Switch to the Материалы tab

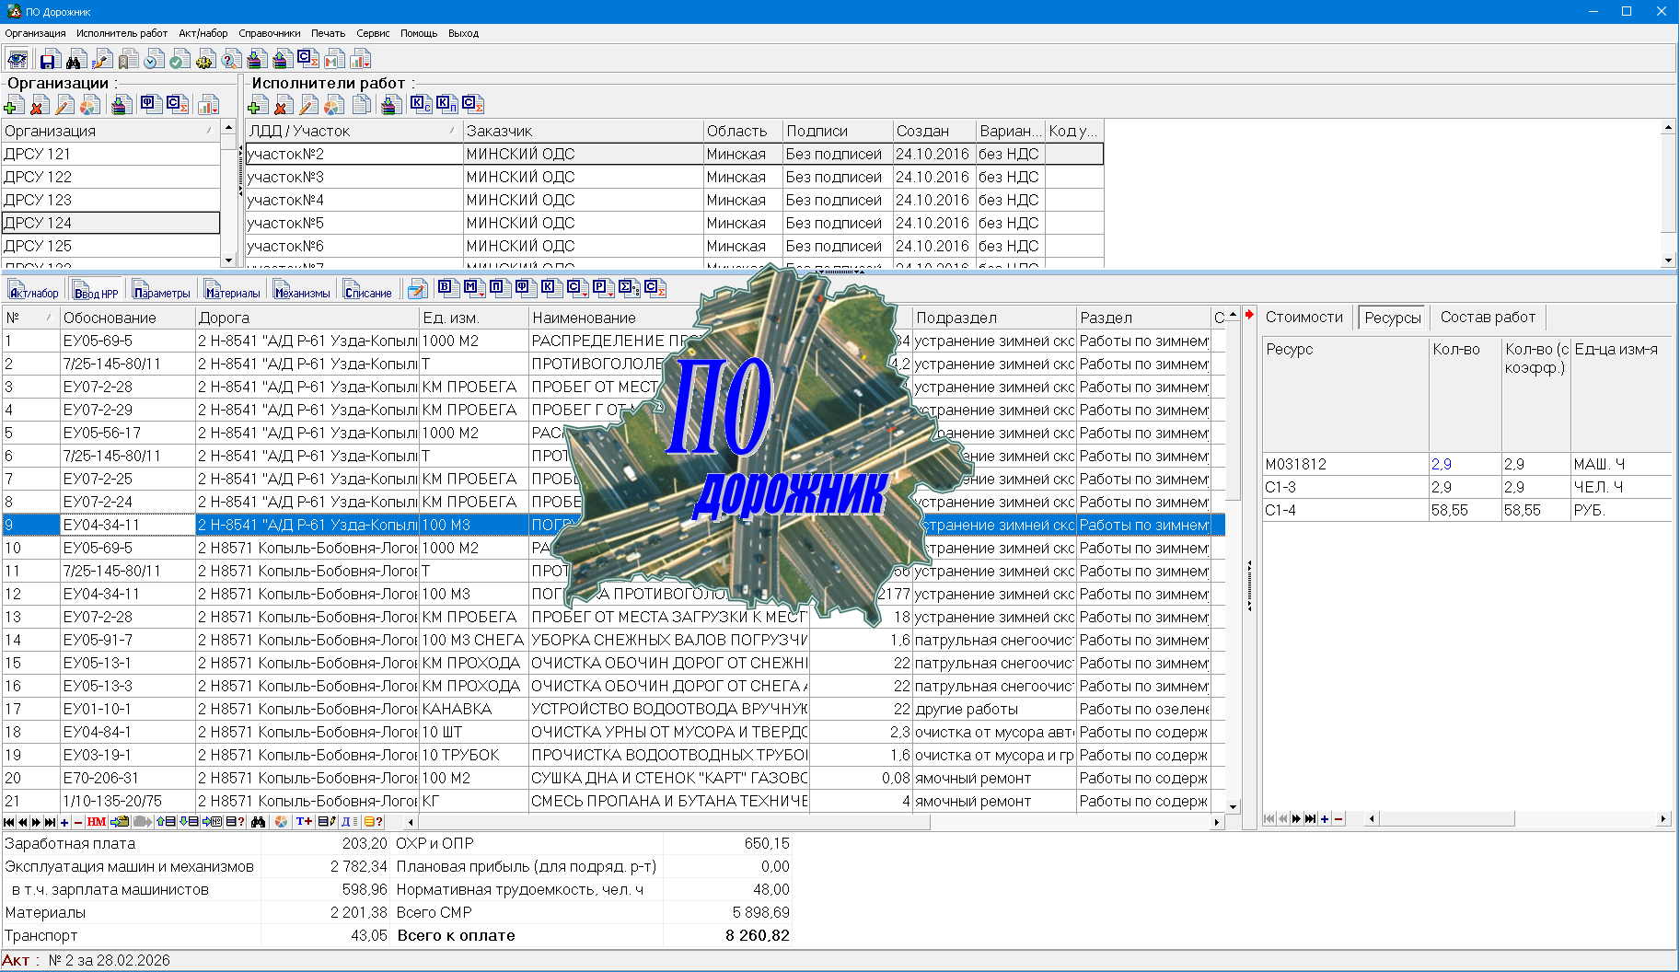(x=233, y=292)
